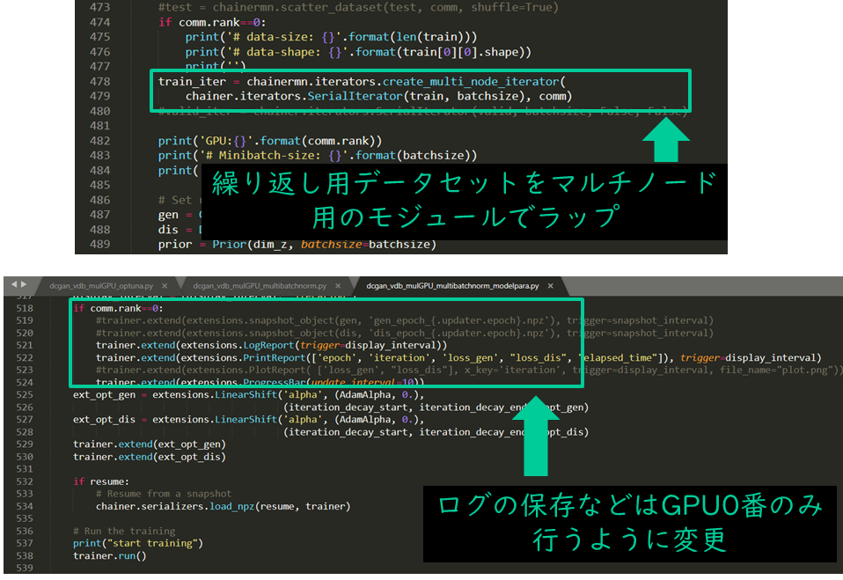Close the active modelpara.py tab

click(x=551, y=285)
